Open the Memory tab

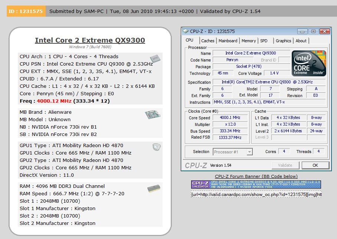(248, 41)
